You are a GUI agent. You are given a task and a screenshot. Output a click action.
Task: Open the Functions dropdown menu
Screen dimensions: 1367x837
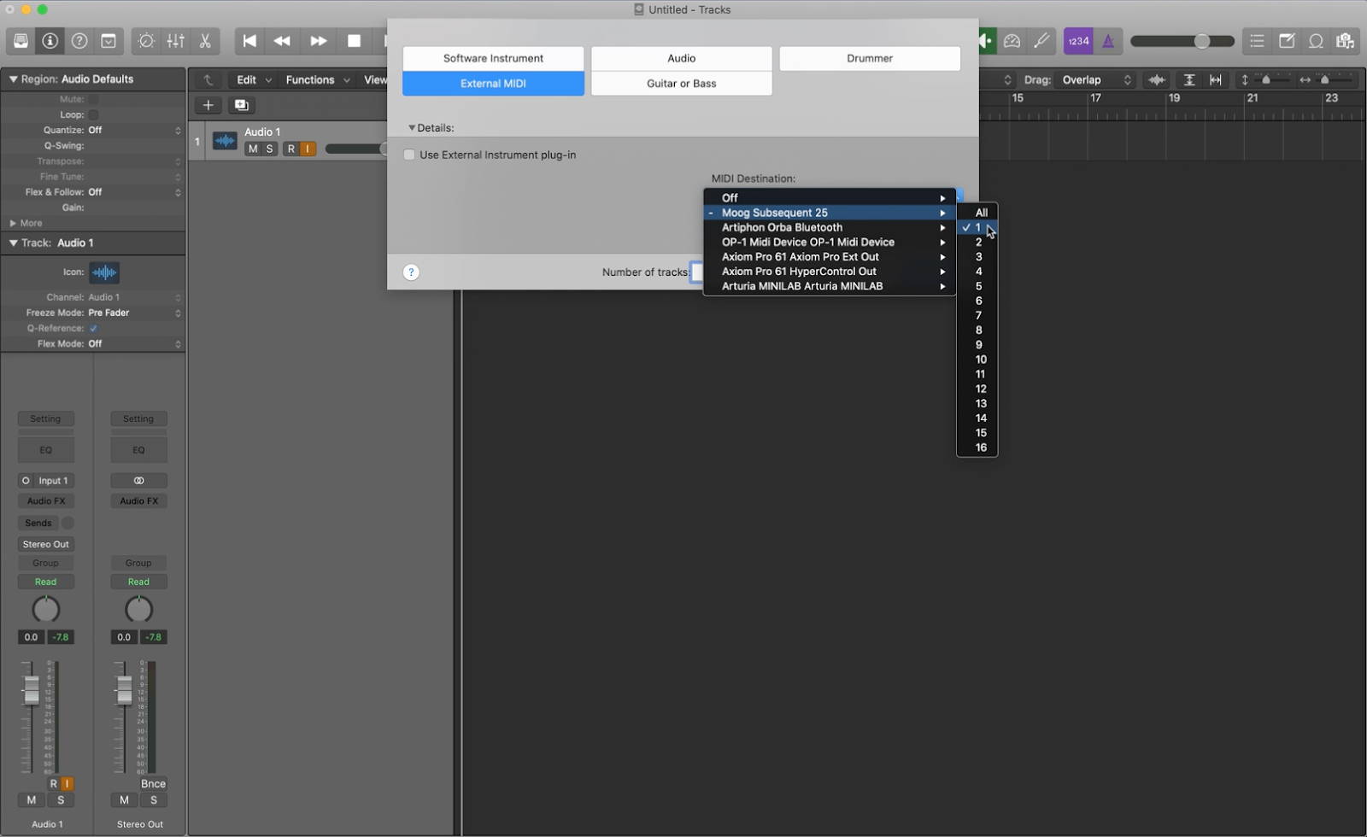317,79
